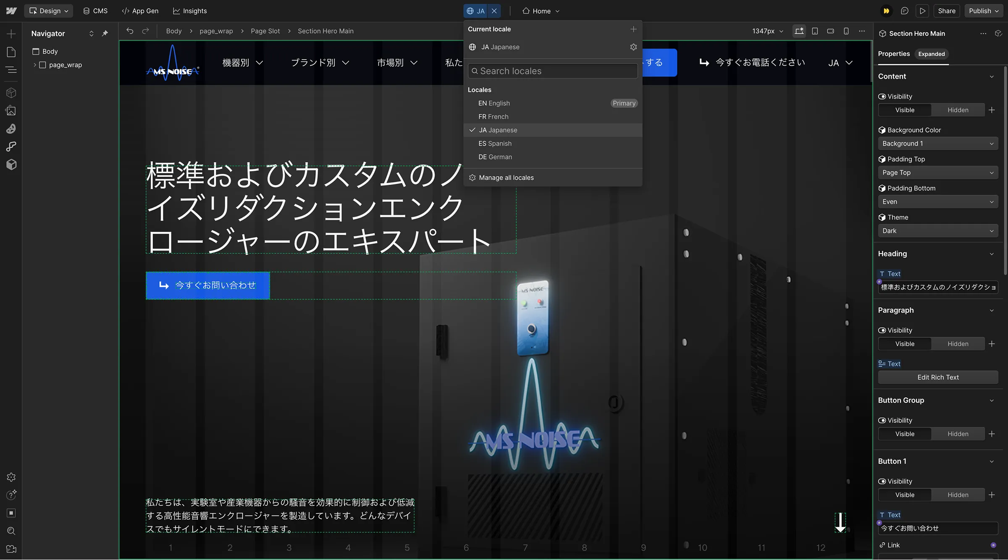Image resolution: width=1008 pixels, height=560 pixels.
Task: Open the Components panel
Action: (11, 92)
